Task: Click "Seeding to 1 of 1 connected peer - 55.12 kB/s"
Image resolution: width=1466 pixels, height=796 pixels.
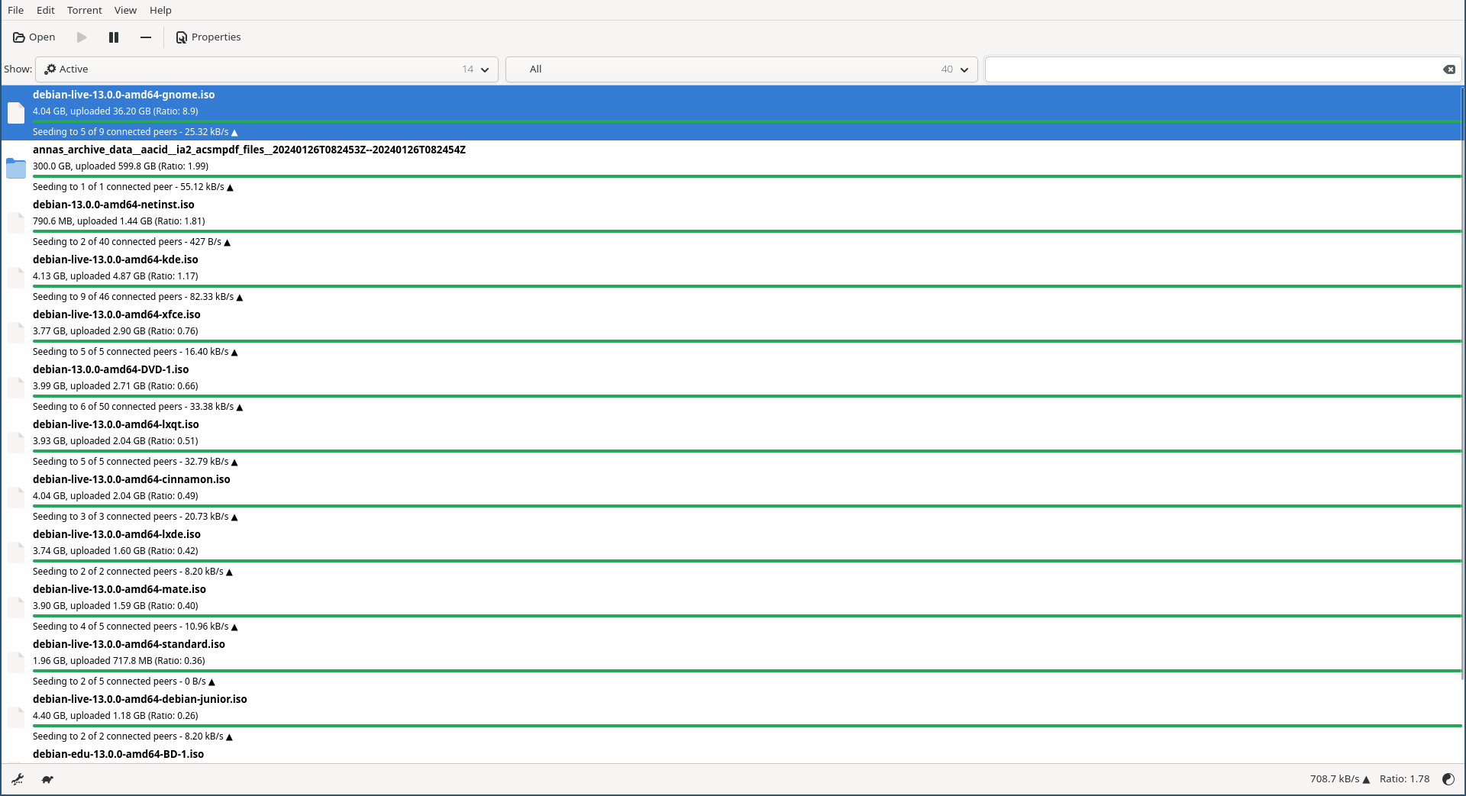Action: click(x=133, y=187)
